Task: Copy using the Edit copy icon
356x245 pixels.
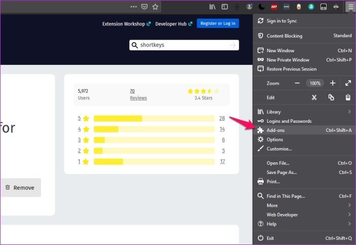Action: pos(331,97)
